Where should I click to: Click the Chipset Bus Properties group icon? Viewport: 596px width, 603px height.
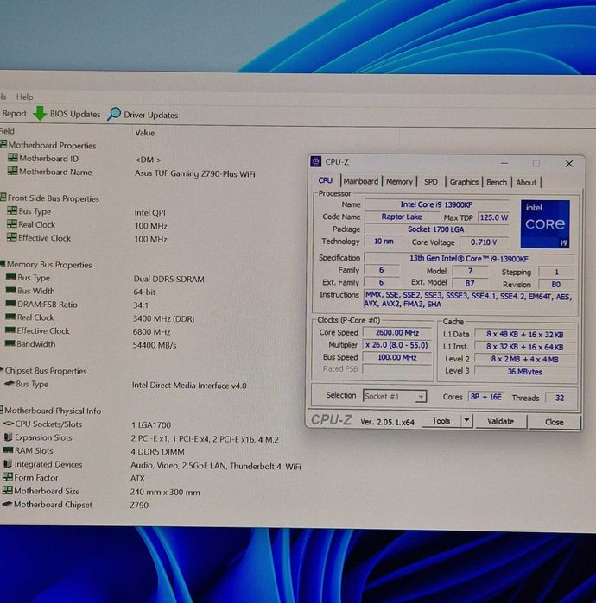2,370
